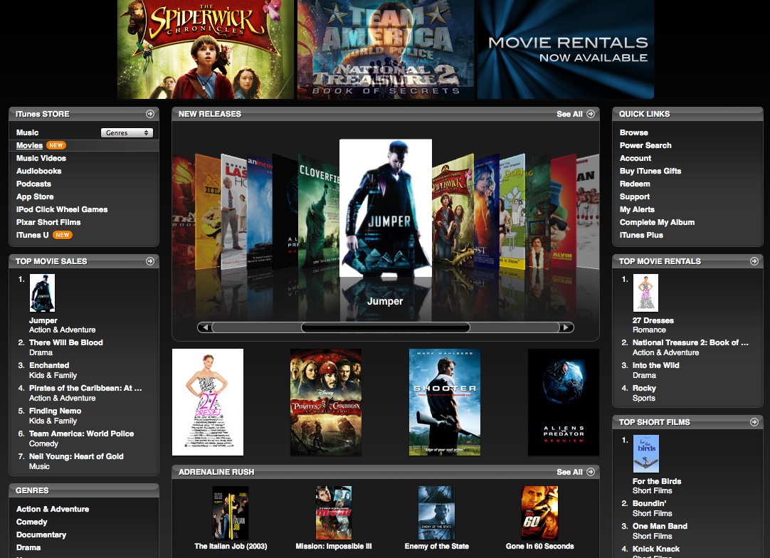Viewport: 770px width, 558px height.
Task: Open Audiobooks section
Action: pos(39,171)
